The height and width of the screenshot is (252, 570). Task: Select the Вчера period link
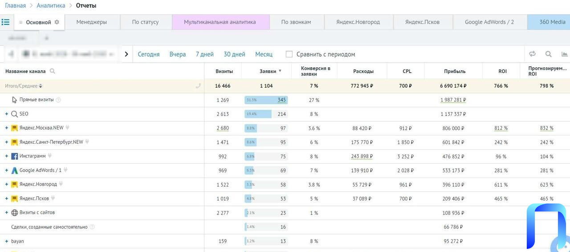[x=178, y=54]
